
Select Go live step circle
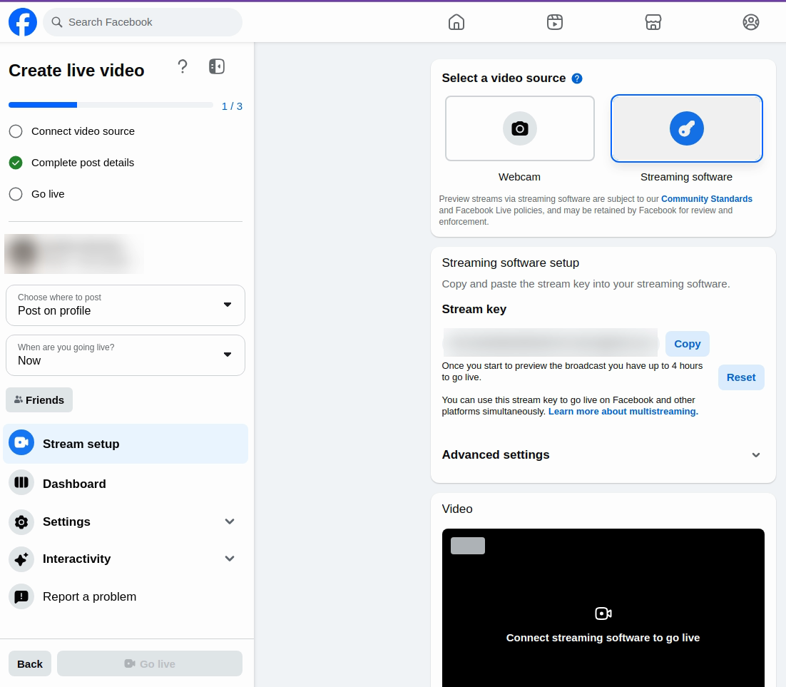point(16,194)
